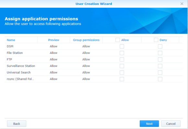Proceed with the Next button
This screenshot has width=188, height=129.
pyautogui.click(x=149, y=124)
